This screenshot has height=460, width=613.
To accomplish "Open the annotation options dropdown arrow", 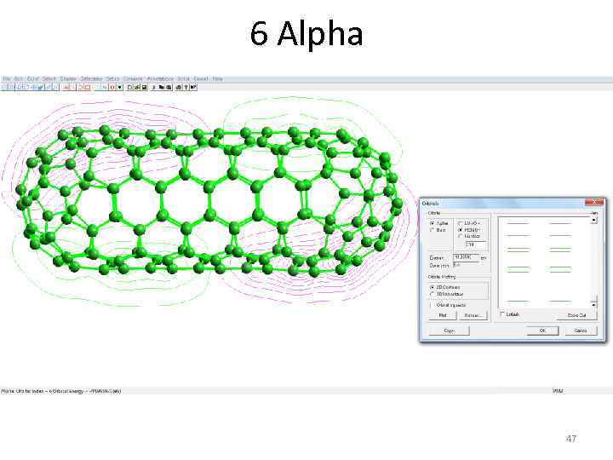I will [x=120, y=87].
